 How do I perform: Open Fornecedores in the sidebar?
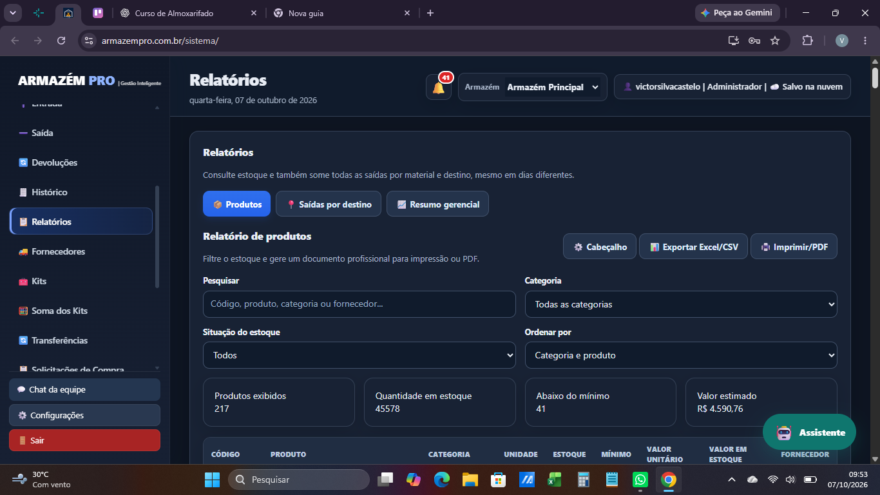(81, 251)
